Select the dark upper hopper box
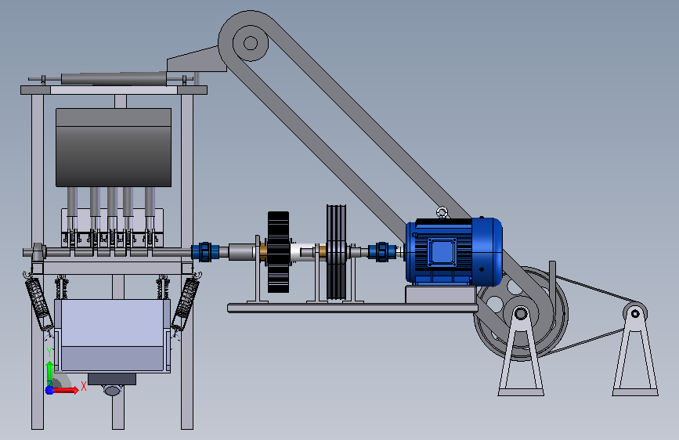The width and height of the screenshot is (679, 440). click(x=114, y=148)
